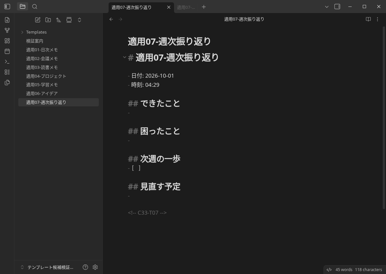Click the inline title 適用07-週次振り返り

169,41
